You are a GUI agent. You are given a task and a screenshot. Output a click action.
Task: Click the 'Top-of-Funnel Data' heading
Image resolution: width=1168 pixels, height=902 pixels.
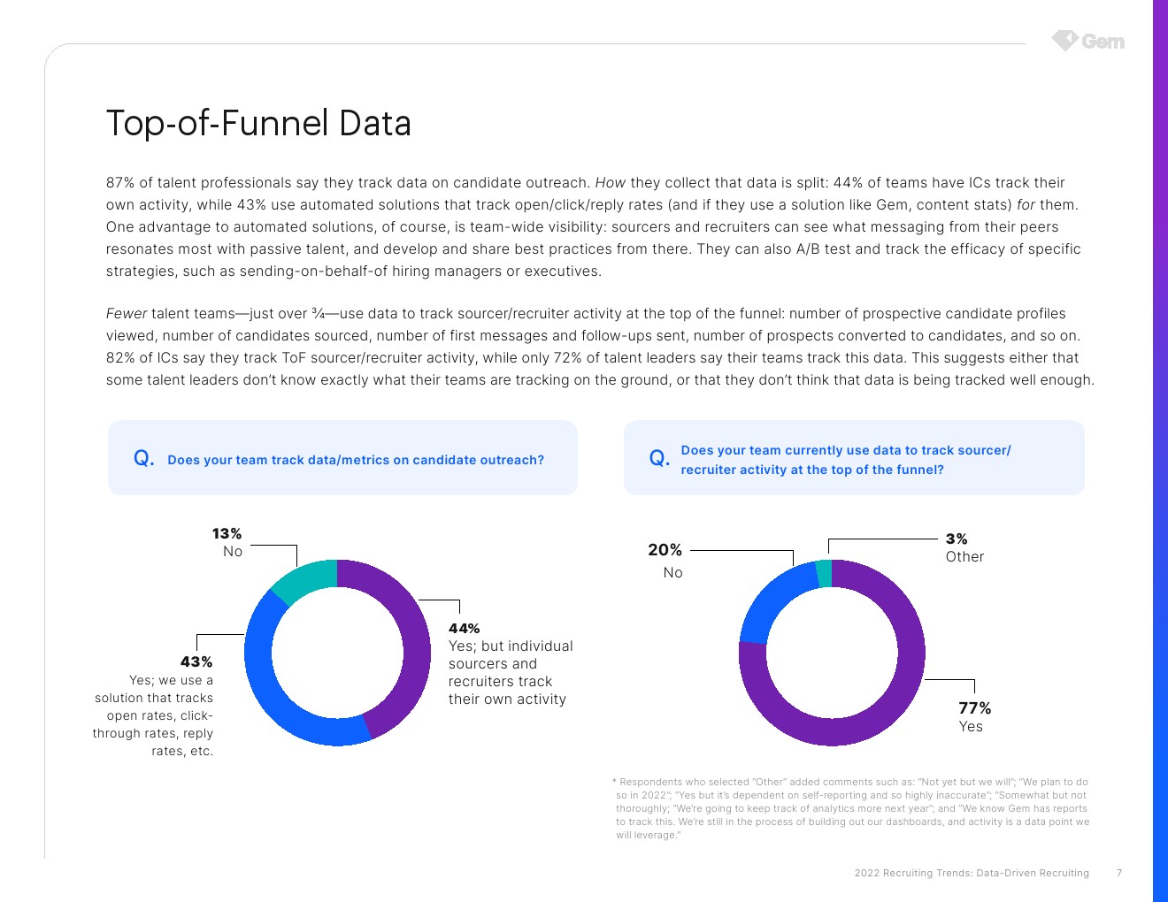pyautogui.click(x=258, y=123)
